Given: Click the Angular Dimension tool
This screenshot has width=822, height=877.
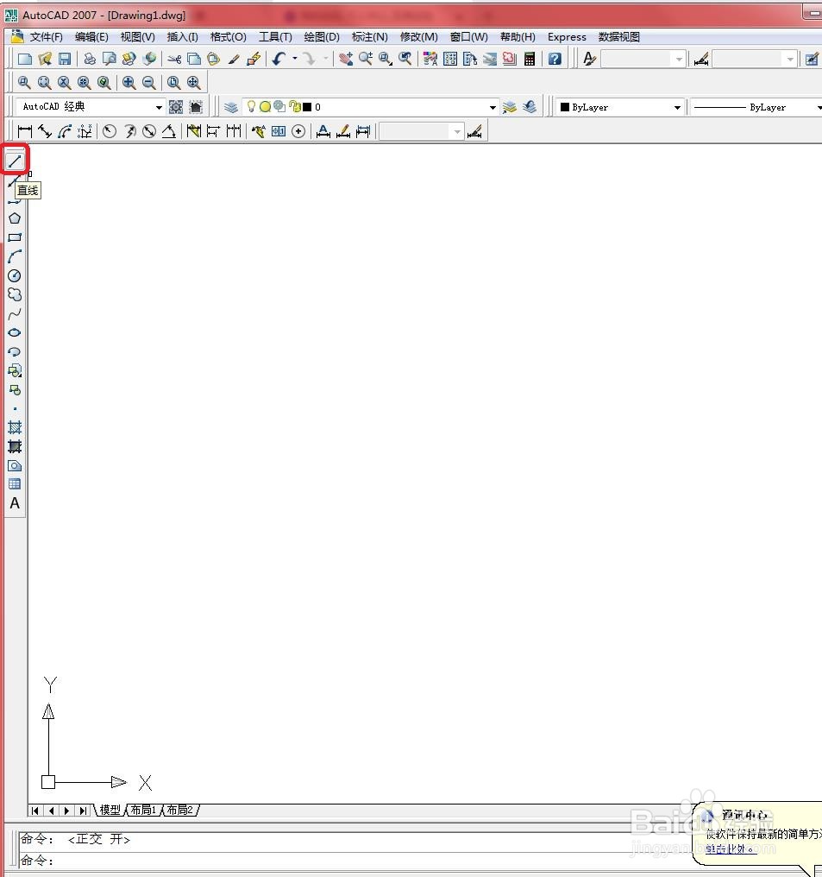Looking at the screenshot, I should (x=169, y=131).
